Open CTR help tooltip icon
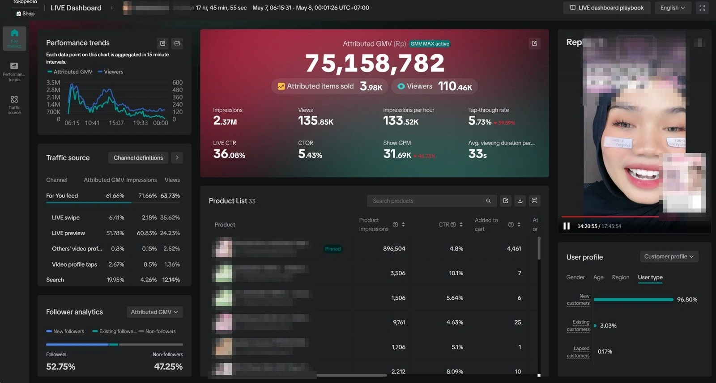Viewport: 716px width, 383px height. [453, 225]
